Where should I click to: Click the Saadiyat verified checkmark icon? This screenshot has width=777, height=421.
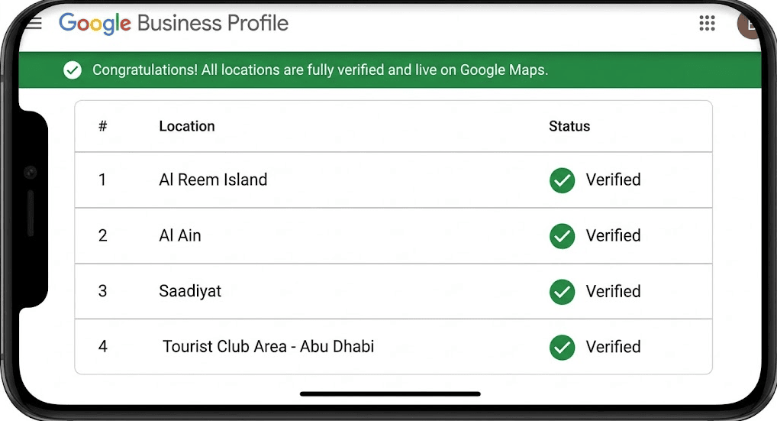tap(562, 292)
